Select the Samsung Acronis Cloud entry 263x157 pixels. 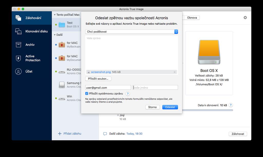coord(67,85)
